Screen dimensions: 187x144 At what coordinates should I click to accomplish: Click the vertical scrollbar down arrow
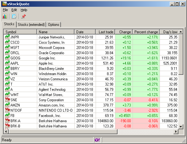(x=181, y=126)
